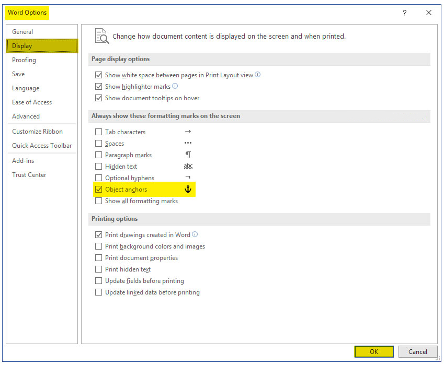Viewport: 444px width, 366px height.
Task: Click the object anchor symbol
Action: coord(188,189)
